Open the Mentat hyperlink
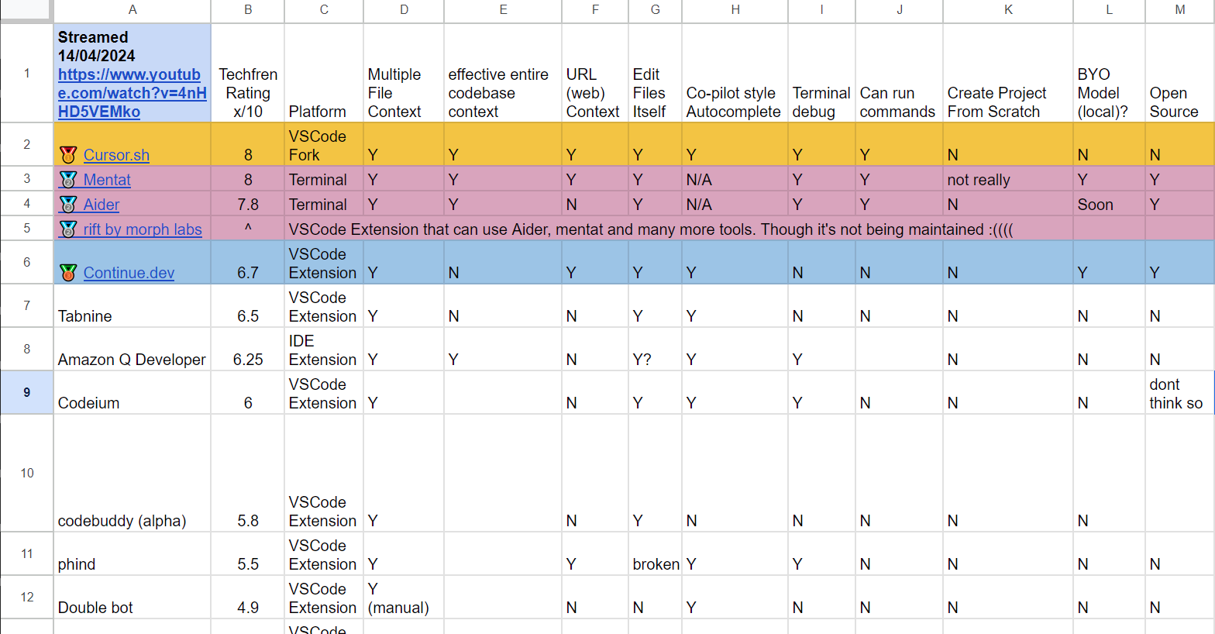 [107, 180]
